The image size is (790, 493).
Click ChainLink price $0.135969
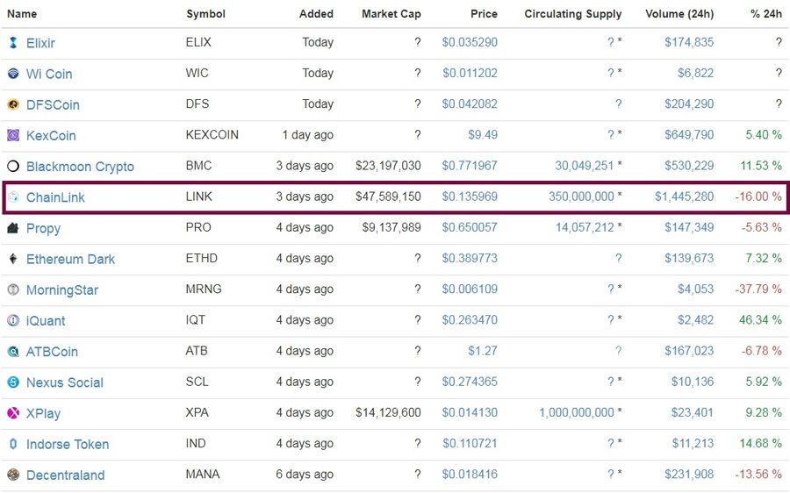coord(470,196)
